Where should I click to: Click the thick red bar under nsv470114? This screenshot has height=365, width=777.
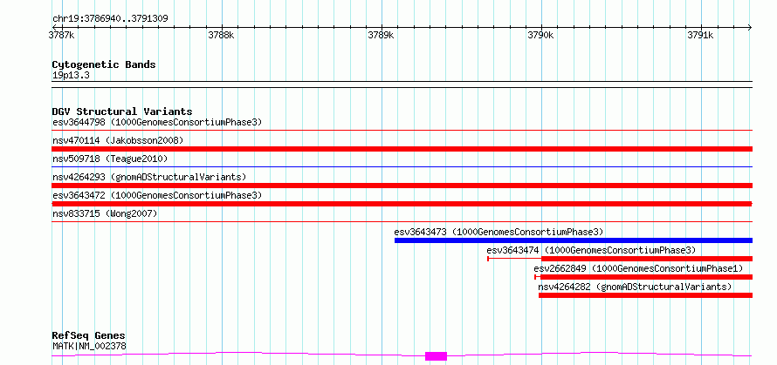click(402, 149)
